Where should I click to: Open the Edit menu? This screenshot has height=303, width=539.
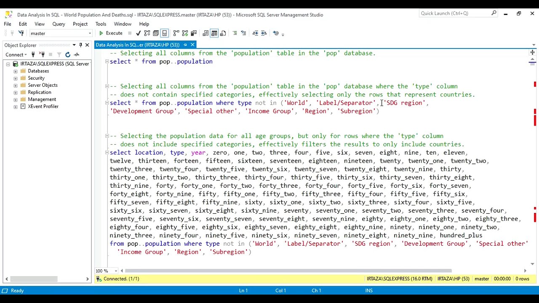pos(23,24)
